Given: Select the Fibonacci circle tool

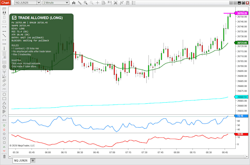Looking at the screenshot, I should (x=4, y=67).
